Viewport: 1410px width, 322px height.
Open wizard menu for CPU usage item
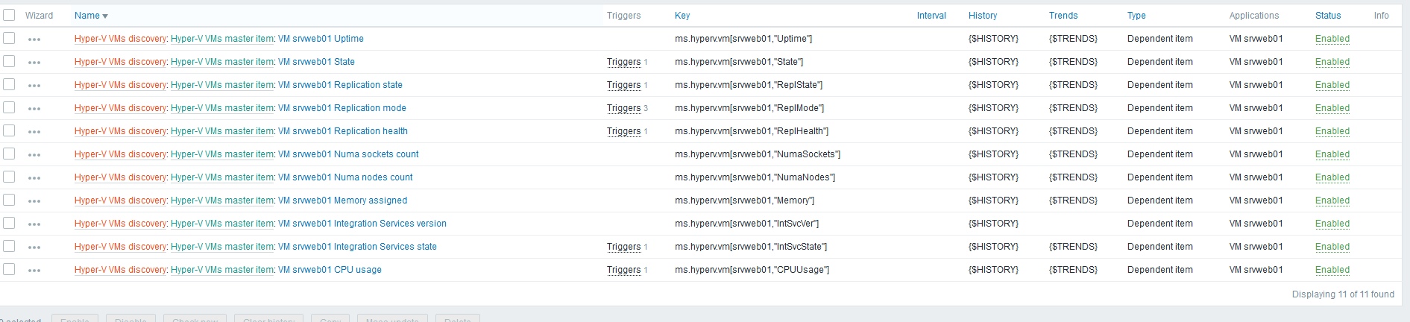tap(34, 271)
